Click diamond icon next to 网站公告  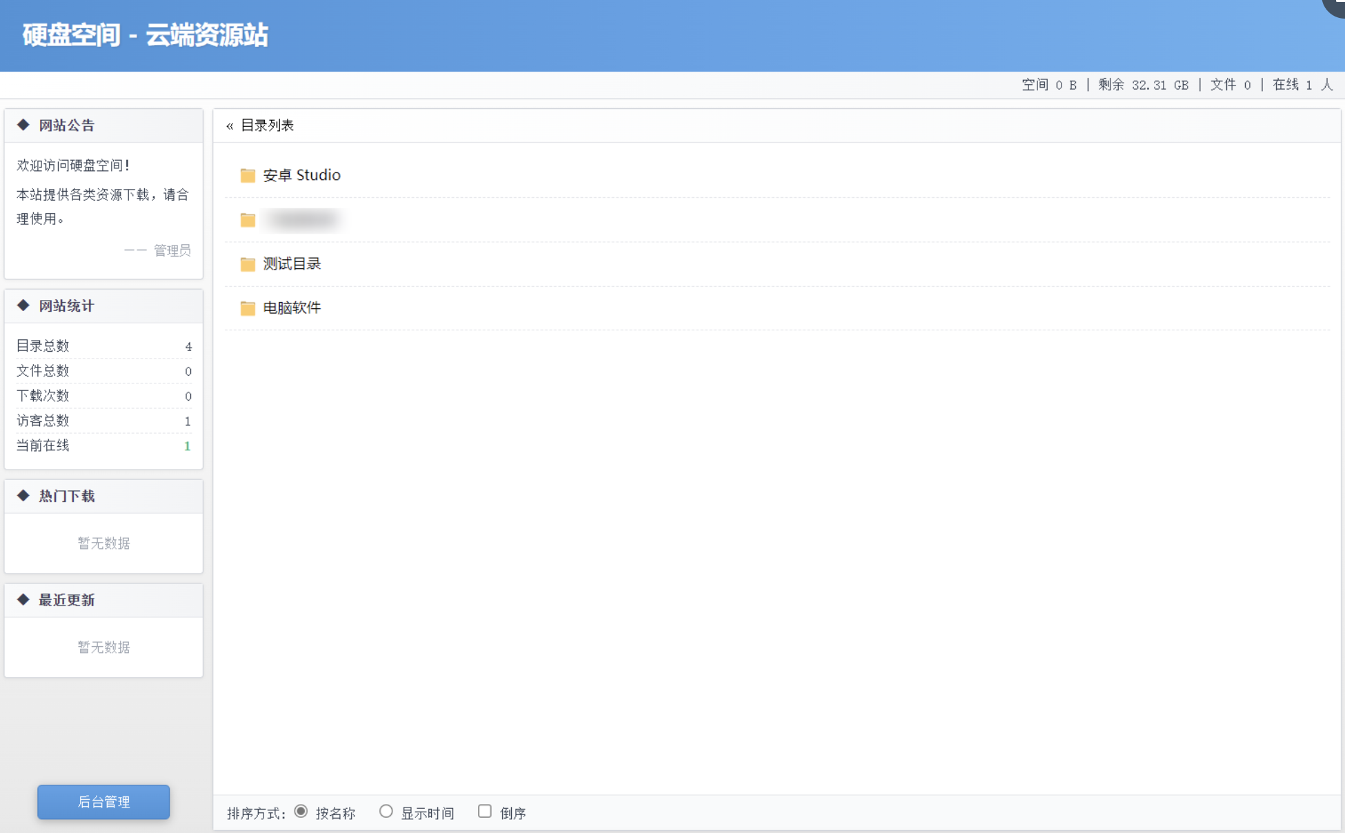[x=23, y=125]
